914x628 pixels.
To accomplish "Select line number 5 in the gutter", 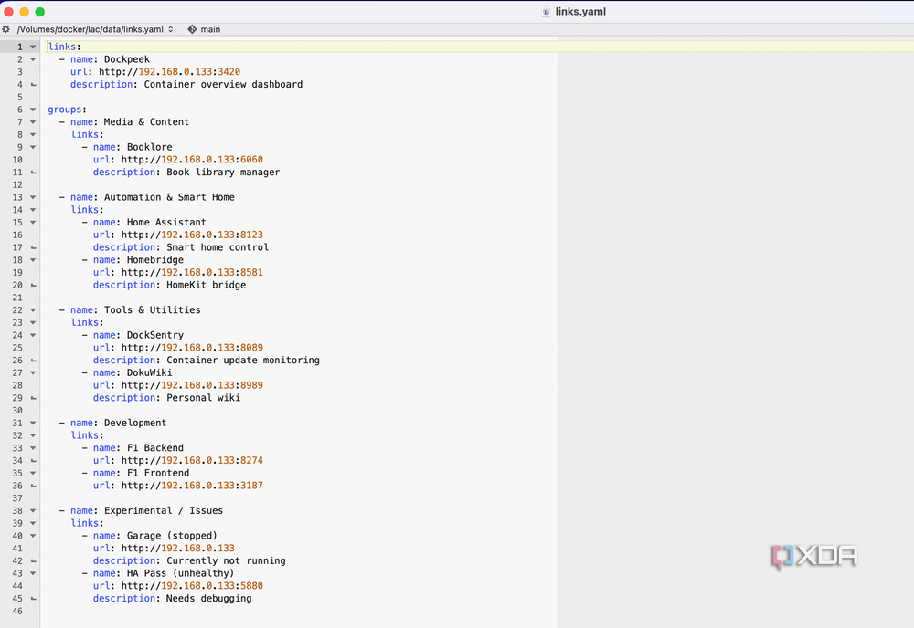I will tap(20, 97).
